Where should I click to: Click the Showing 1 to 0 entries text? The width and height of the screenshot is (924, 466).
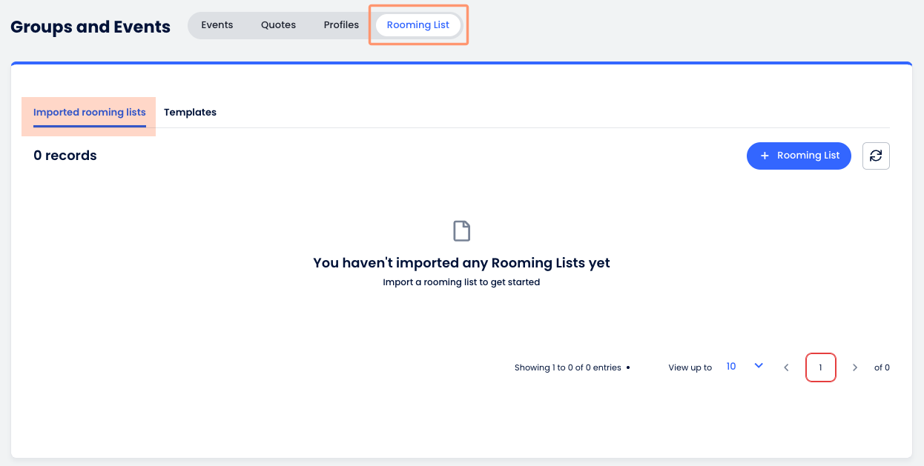[567, 367]
